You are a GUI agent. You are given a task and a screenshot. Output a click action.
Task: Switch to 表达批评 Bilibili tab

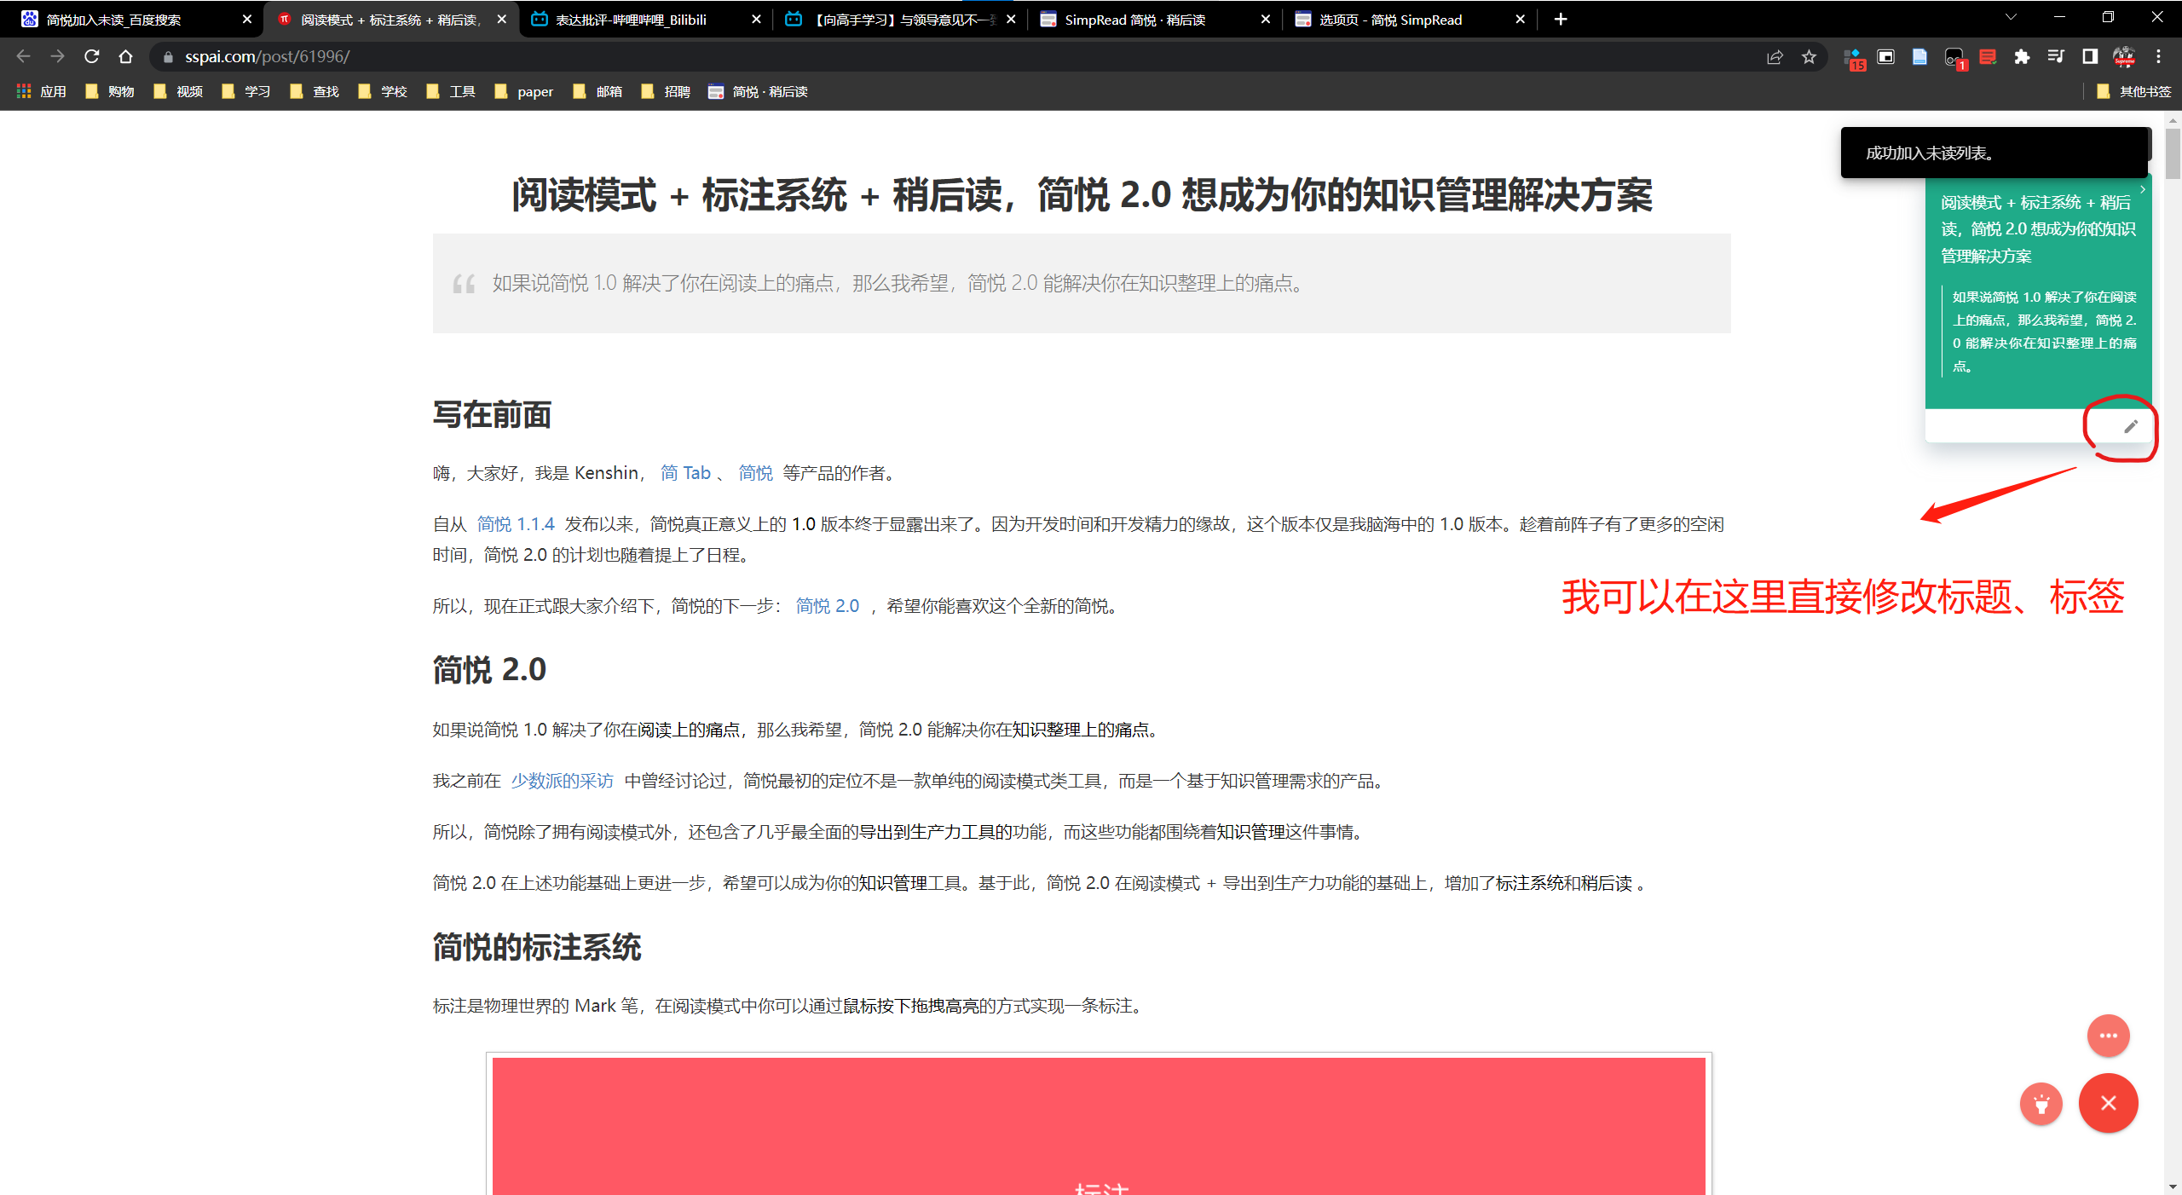coord(644,20)
